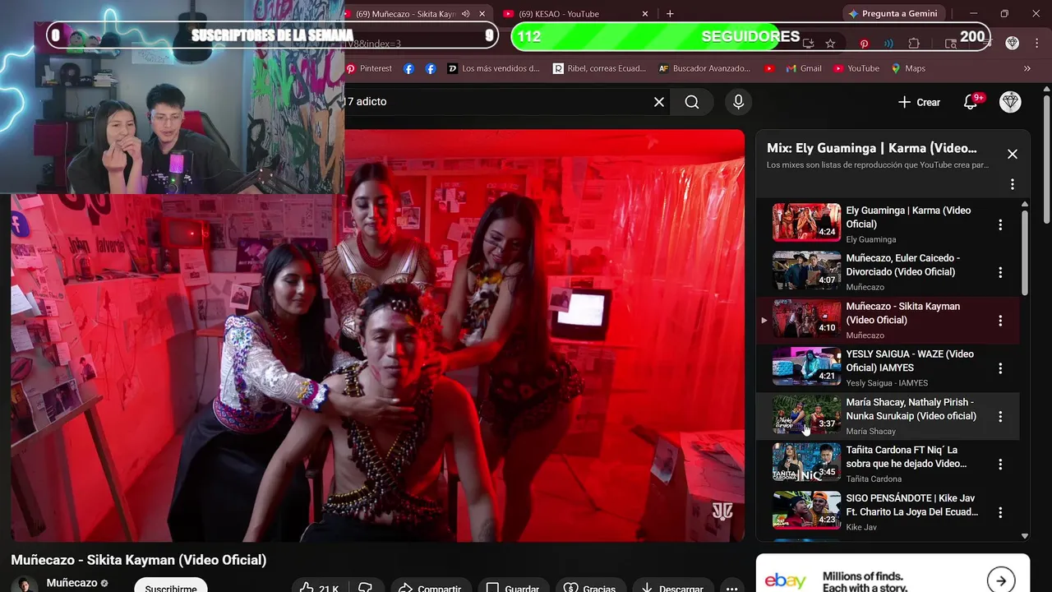
Task: Play Ely Guaminga Karma thumbnail
Action: [x=806, y=222]
